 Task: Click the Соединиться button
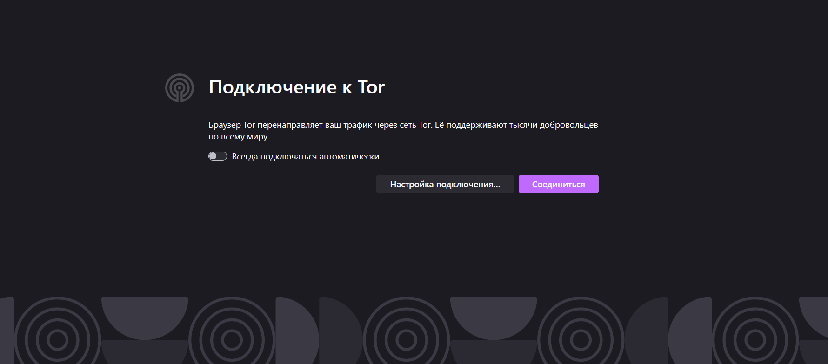[558, 184]
